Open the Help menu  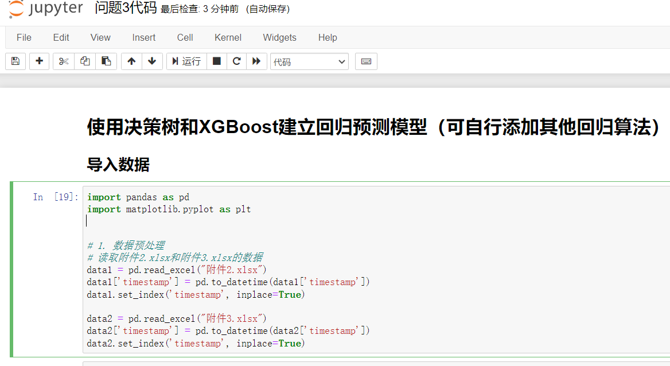[x=328, y=38]
